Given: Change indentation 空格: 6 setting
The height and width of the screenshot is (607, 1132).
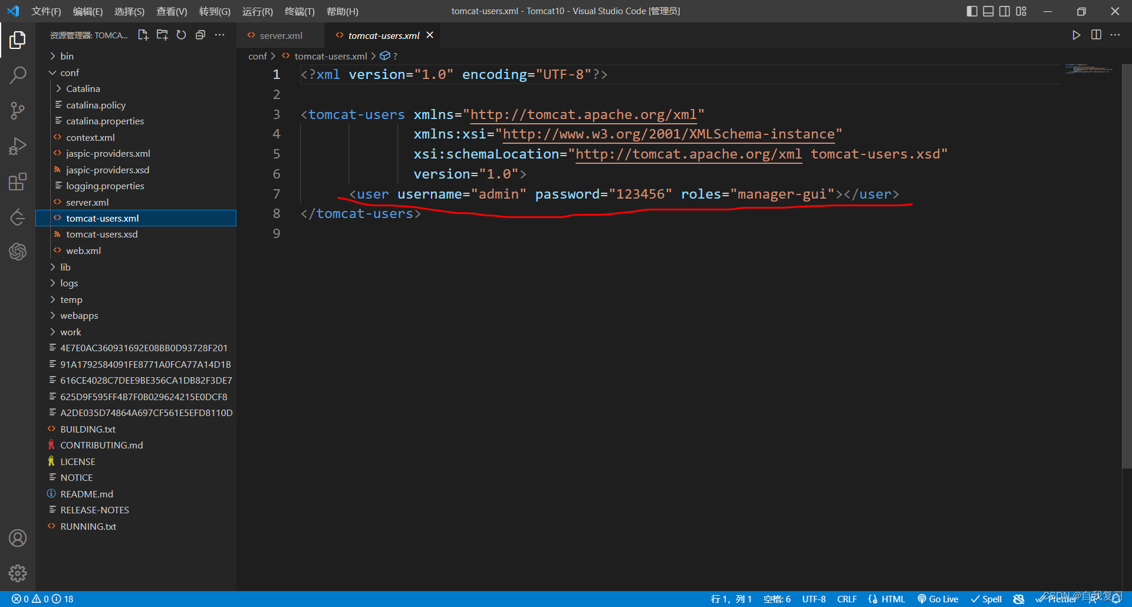Looking at the screenshot, I should 777,599.
